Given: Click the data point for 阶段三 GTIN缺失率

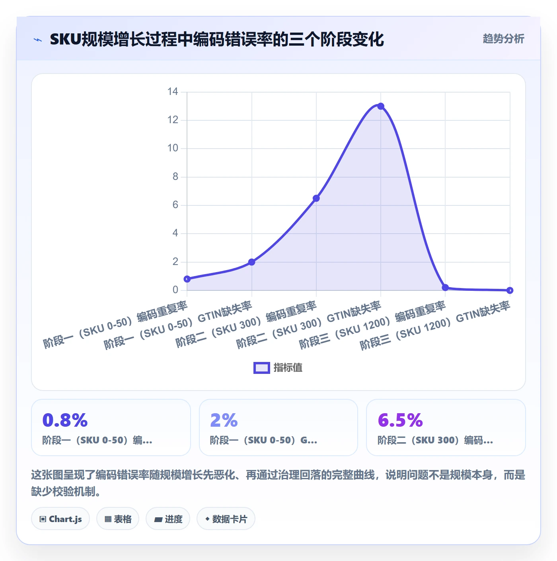Looking at the screenshot, I should pyautogui.click(x=510, y=290).
